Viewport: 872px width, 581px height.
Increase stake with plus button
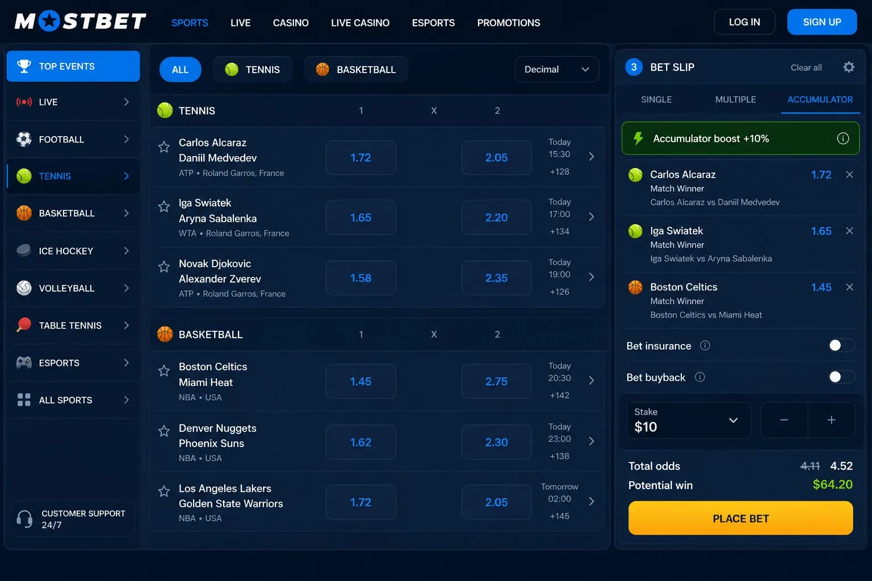tap(831, 420)
